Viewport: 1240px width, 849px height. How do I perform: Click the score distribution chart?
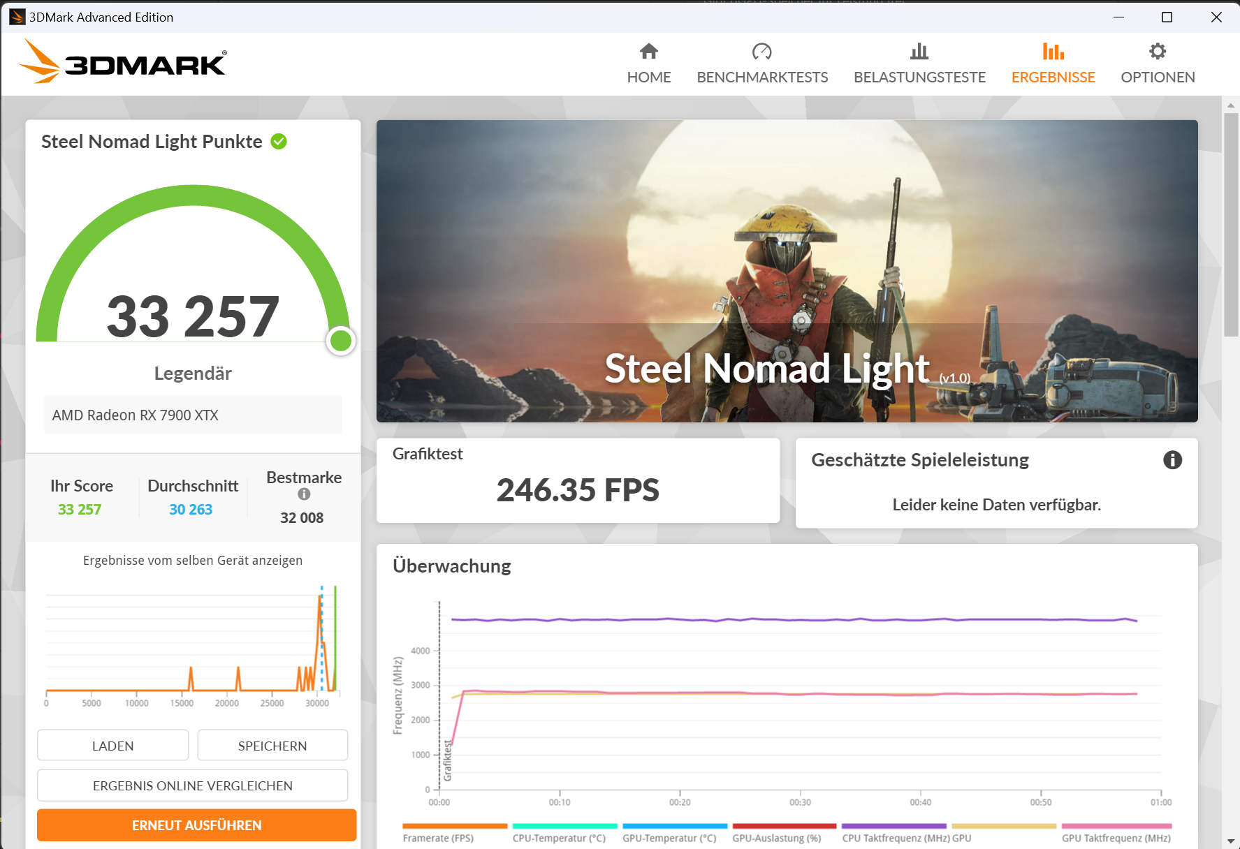(x=193, y=646)
